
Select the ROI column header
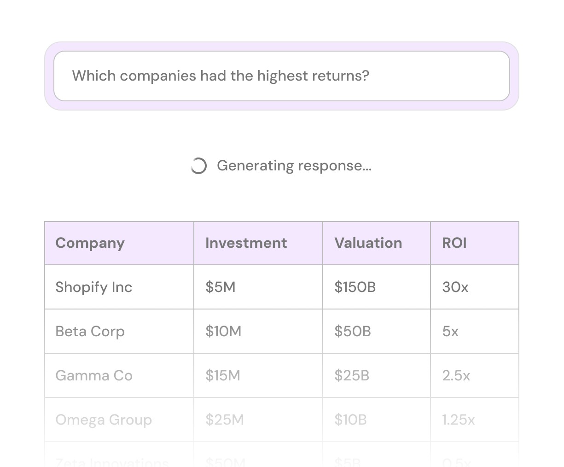tap(475, 243)
